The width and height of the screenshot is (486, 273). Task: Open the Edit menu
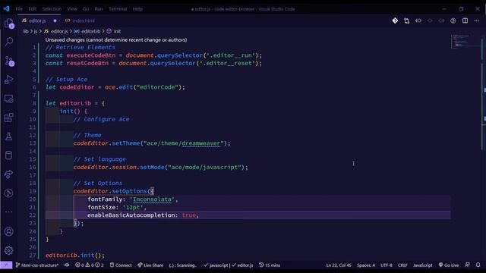point(32,9)
